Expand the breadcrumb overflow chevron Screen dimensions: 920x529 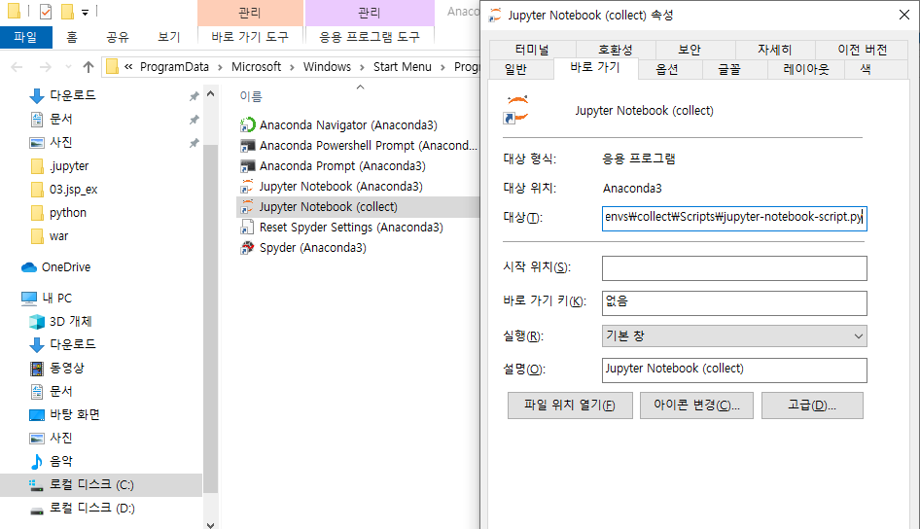128,67
